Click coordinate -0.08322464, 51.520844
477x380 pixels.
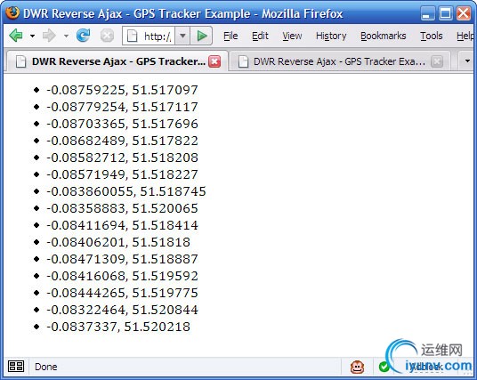[x=122, y=310]
